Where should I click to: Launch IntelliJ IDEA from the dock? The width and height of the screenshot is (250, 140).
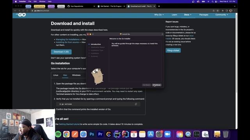125,134
